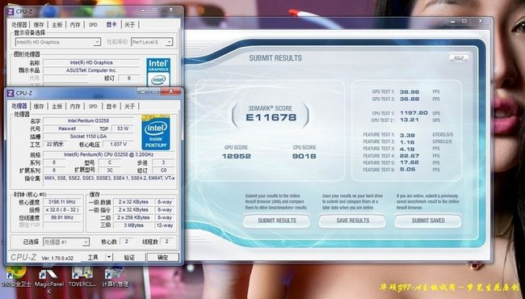Click the 三级 cache value 3 MBytes
525x299 pixels.
(x=133, y=225)
